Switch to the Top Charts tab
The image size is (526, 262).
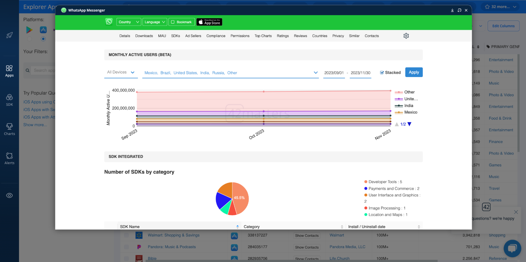(x=263, y=36)
